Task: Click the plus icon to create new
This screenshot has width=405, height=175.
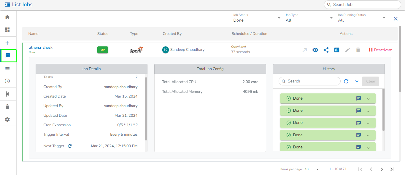Action: pyautogui.click(x=7, y=43)
